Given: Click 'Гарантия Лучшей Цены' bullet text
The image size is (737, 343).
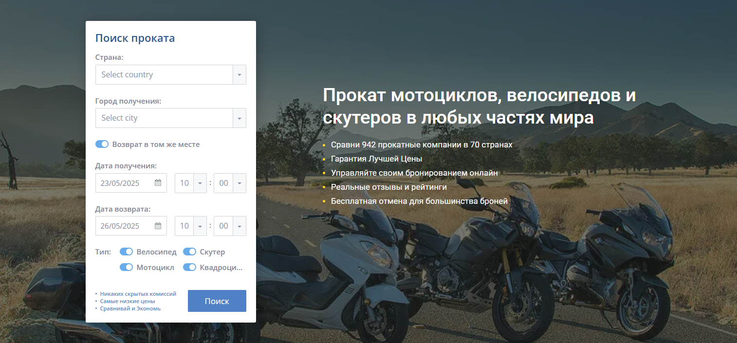Looking at the screenshot, I should click(376, 159).
